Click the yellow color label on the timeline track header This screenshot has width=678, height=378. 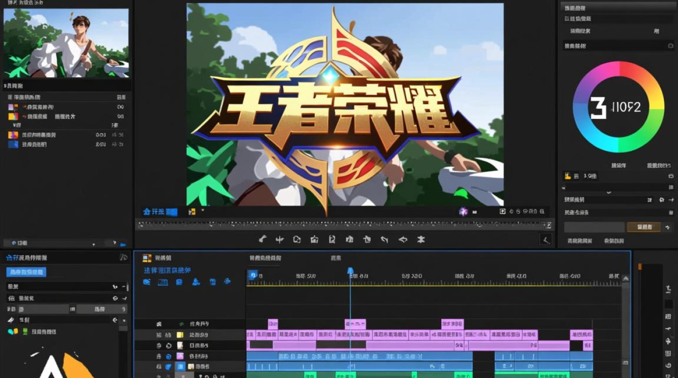click(180, 335)
